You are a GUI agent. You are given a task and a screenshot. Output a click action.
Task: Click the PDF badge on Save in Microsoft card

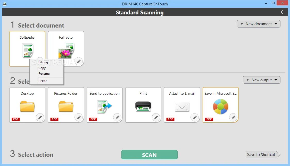[x=209, y=119]
